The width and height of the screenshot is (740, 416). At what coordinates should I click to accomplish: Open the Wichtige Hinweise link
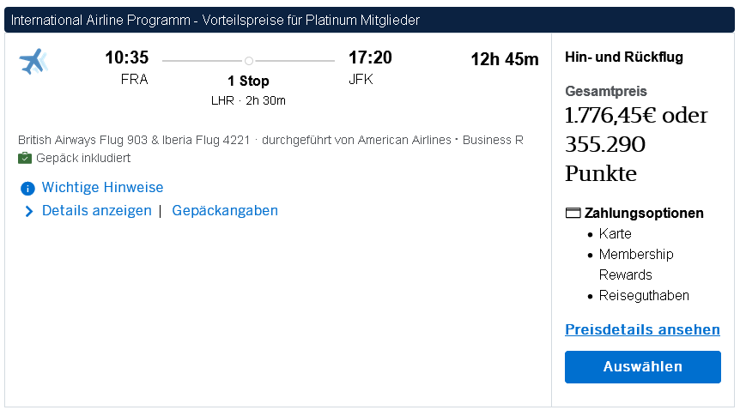(102, 188)
